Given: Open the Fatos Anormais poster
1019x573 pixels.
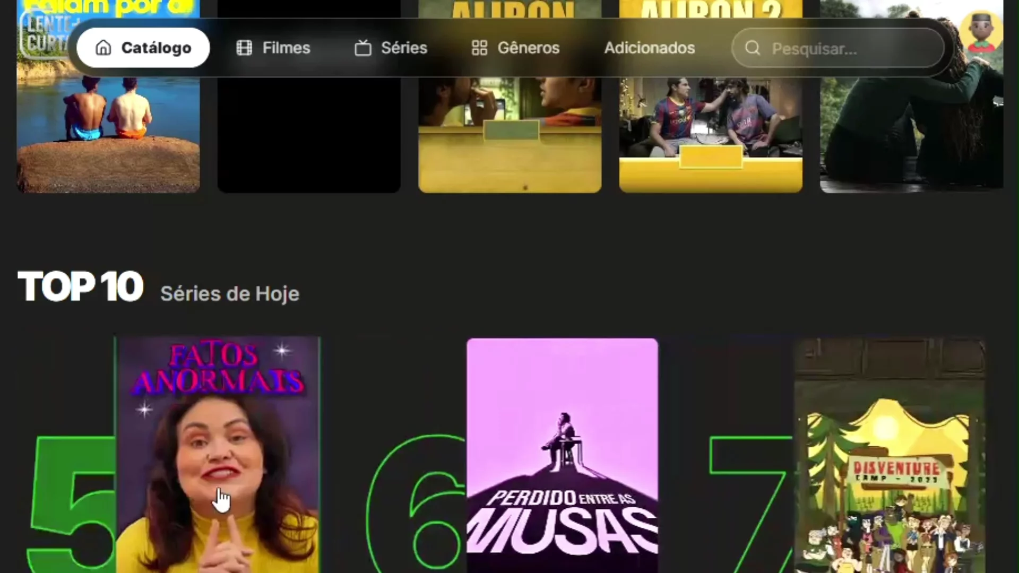Looking at the screenshot, I should tap(218, 455).
